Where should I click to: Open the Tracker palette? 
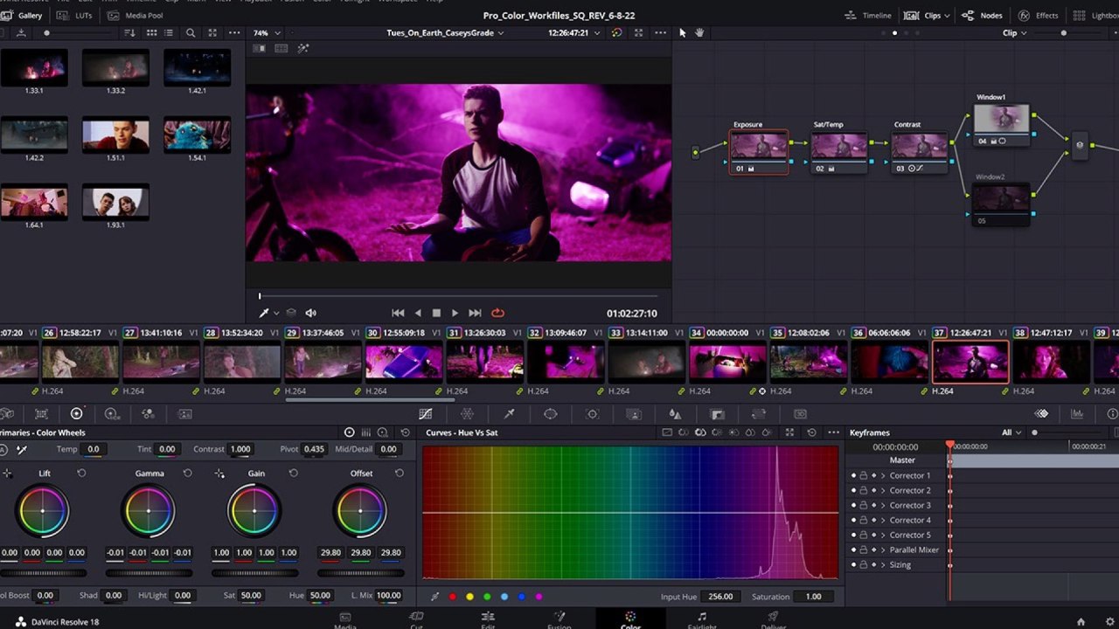click(x=592, y=414)
